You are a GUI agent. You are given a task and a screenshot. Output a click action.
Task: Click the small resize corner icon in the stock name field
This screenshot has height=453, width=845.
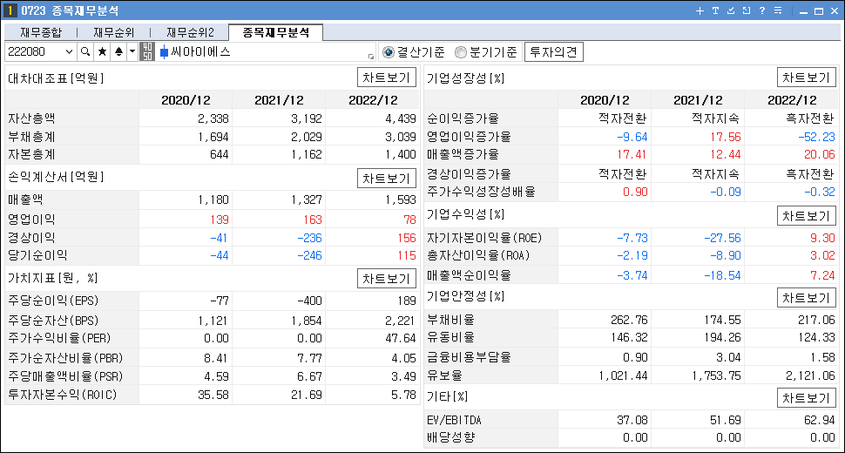(x=371, y=57)
